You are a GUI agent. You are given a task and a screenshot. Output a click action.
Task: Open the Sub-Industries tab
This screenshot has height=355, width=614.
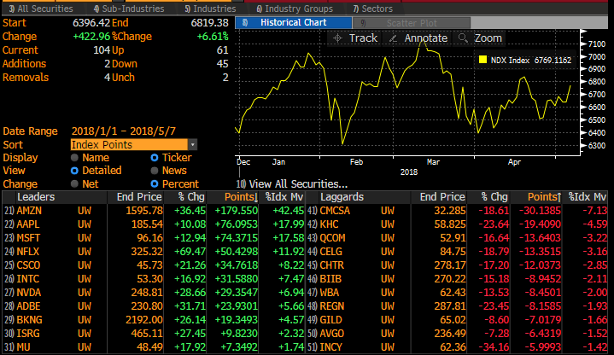coord(129,9)
